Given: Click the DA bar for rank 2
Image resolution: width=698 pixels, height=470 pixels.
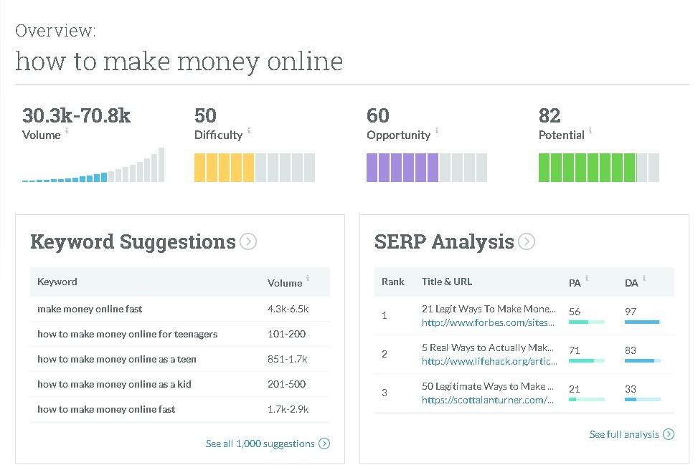Looking at the screenshot, I should click(643, 360).
